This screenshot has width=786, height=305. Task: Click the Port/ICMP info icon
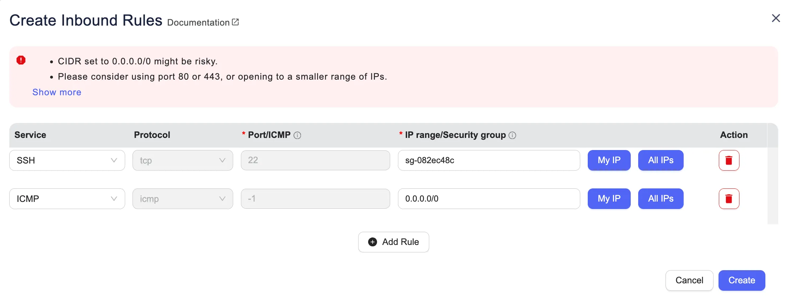click(297, 135)
